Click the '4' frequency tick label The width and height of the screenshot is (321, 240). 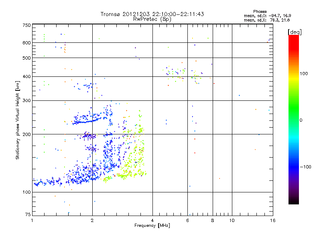point(152,220)
